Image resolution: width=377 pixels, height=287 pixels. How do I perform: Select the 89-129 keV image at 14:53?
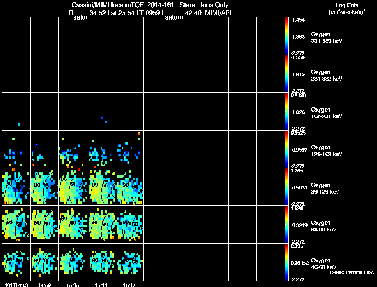tap(16, 187)
